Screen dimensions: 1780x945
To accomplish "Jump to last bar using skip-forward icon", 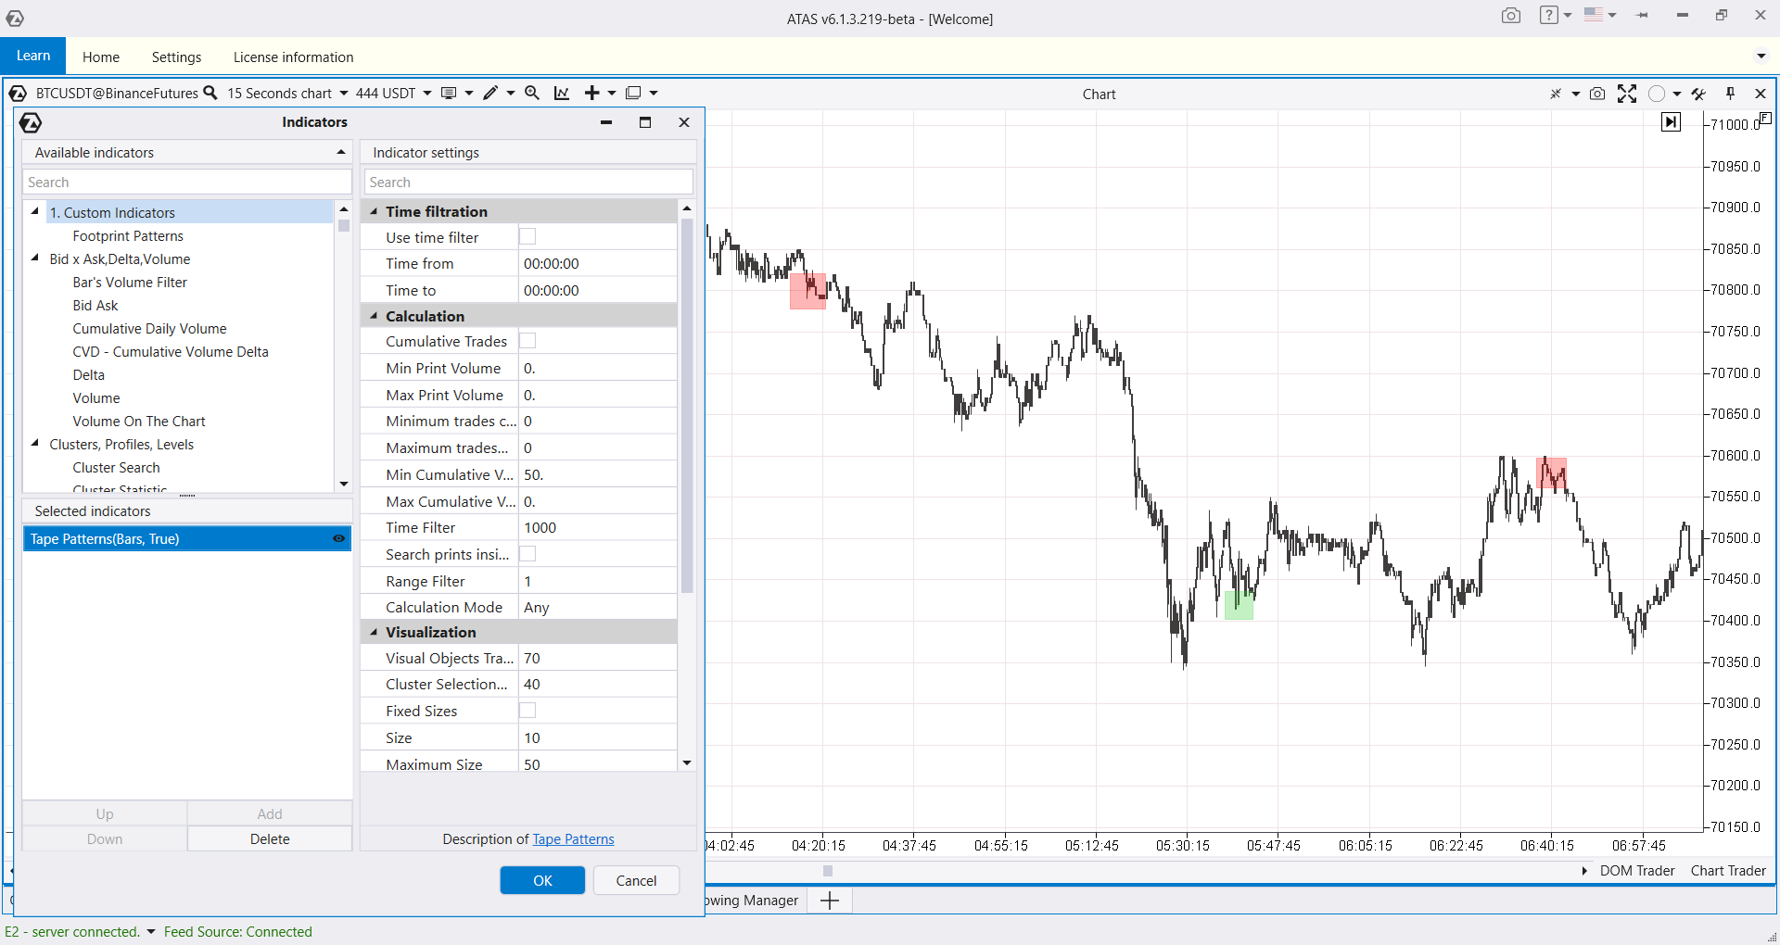I will coord(1671,122).
